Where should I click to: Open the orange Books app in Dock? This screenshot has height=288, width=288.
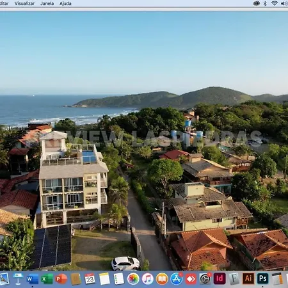coord(162,279)
